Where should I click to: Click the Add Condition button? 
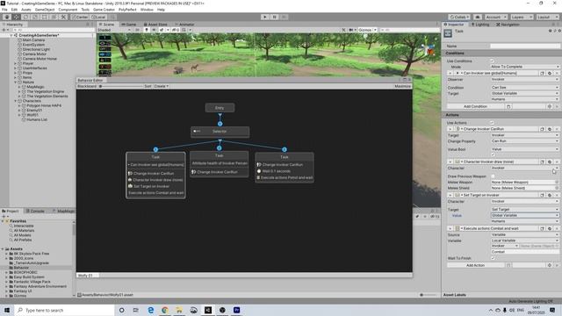475,106
